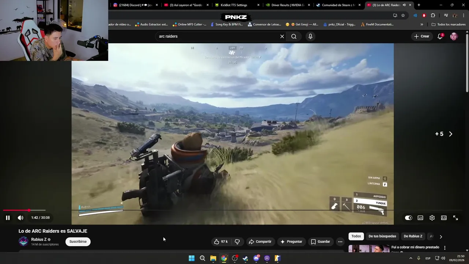Open Song Key & BPM Finder bookmark
The width and height of the screenshot is (469, 264).
pyautogui.click(x=226, y=25)
